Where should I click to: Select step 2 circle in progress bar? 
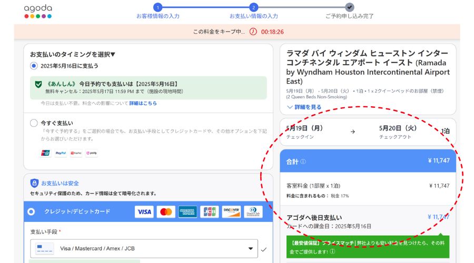coord(253,7)
